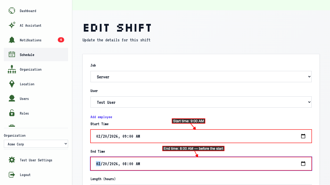330x185 pixels.
Task: Click the Dashboard gauge icon
Action: pos(12,11)
